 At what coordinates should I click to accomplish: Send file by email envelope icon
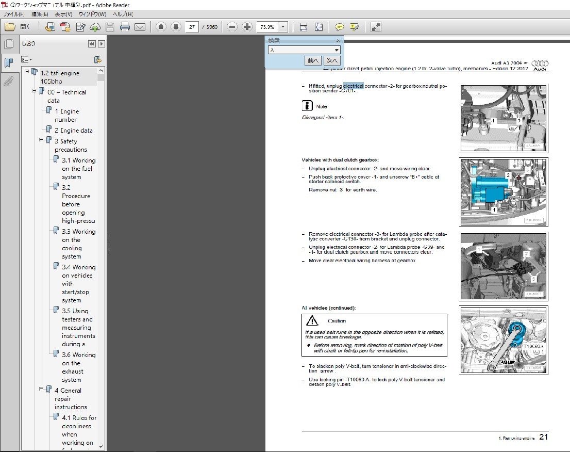coord(140,27)
